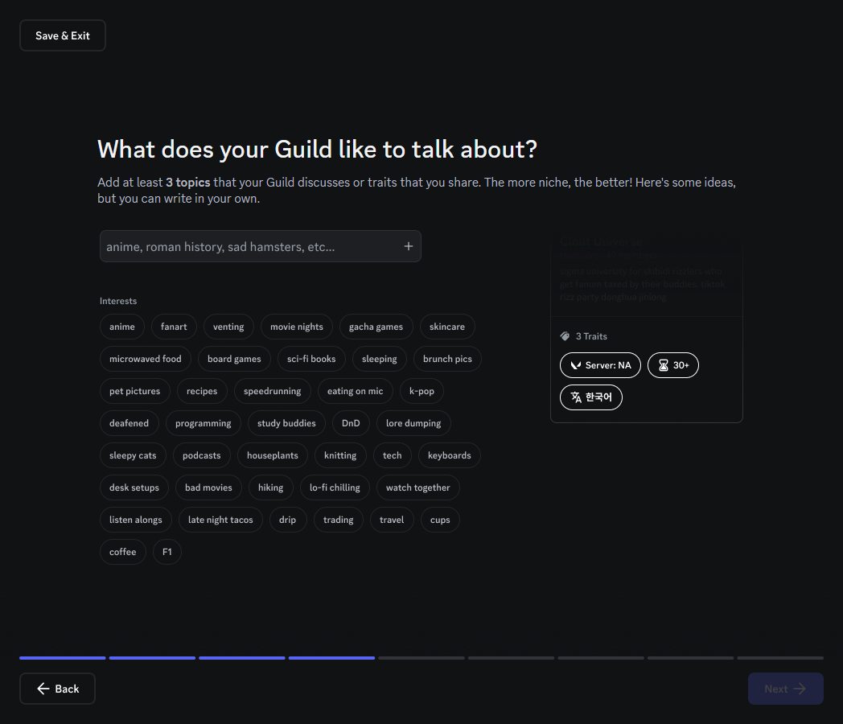Choose the F1 interest tag
Screen dimensions: 843x724
click(167, 552)
